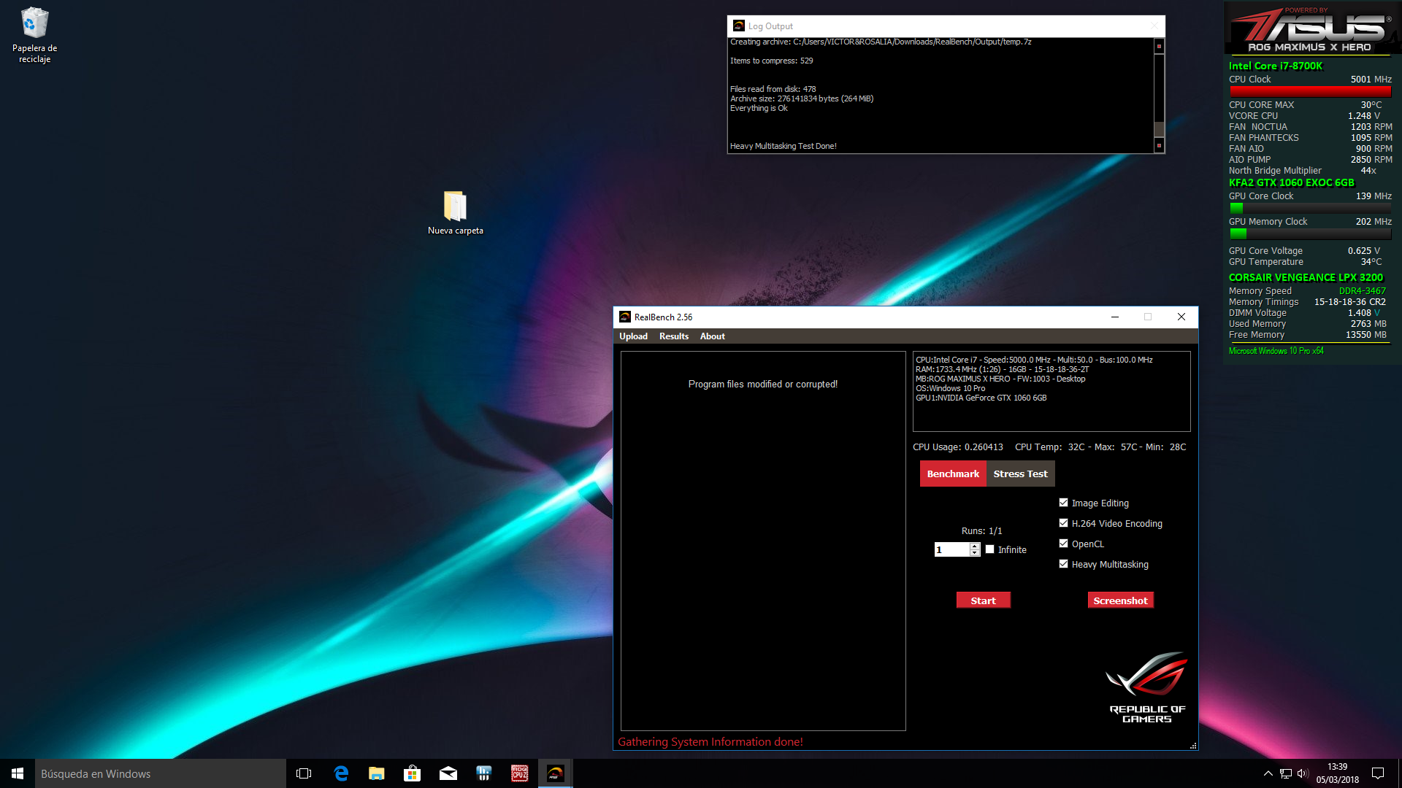Launch Microsoft Edge from the taskbar

point(340,773)
